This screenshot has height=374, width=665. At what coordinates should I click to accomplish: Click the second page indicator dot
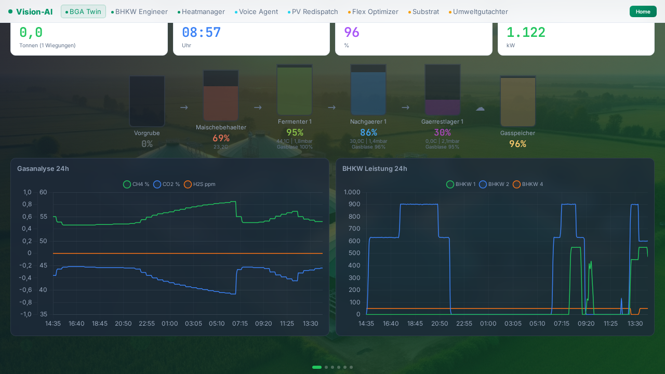(326, 367)
